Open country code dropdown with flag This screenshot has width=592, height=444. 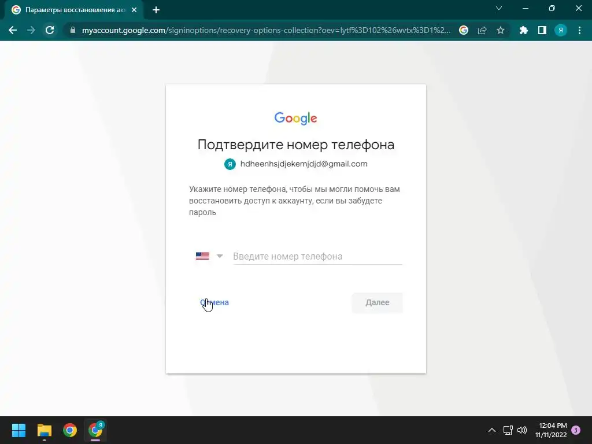(209, 256)
